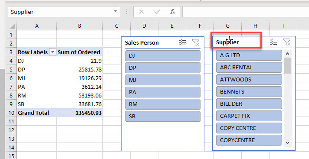Image resolution: width=309 pixels, height=159 pixels.
Task: Select DJ in Sales Person slicer
Action: click(163, 56)
